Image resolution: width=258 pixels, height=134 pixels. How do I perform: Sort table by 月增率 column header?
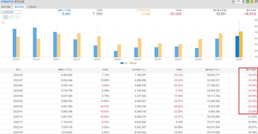click(x=106, y=70)
